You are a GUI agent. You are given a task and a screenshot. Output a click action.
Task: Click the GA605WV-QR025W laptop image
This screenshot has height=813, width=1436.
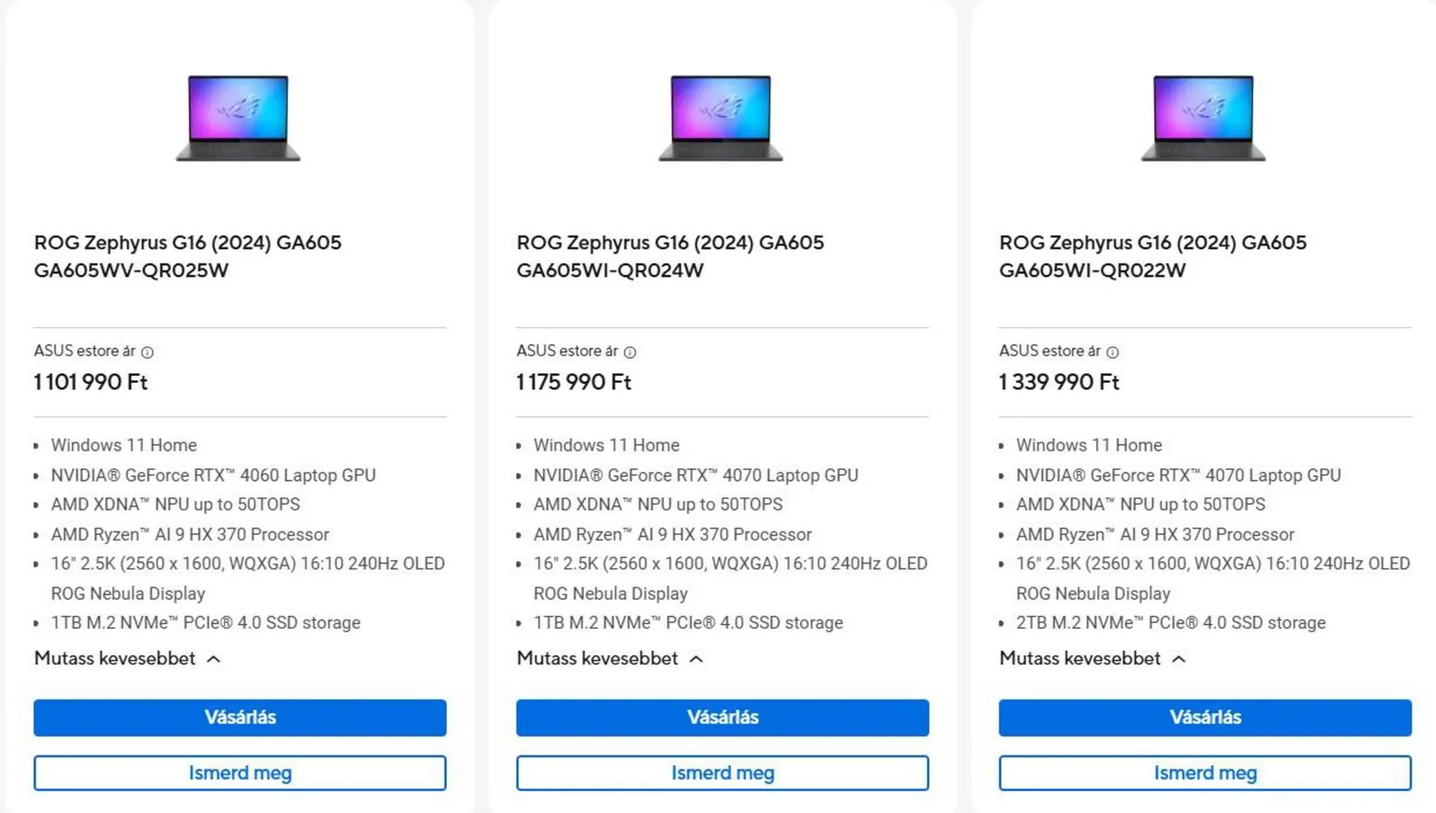pyautogui.click(x=238, y=117)
